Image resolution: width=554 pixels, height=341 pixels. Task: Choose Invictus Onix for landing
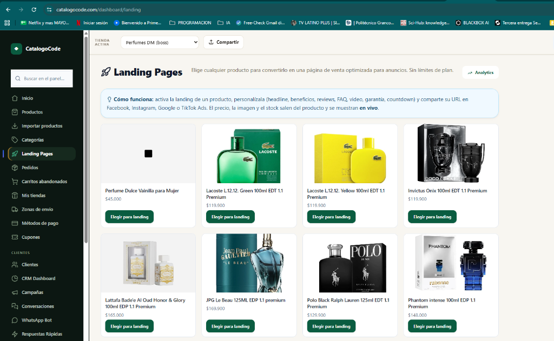pos(432,217)
